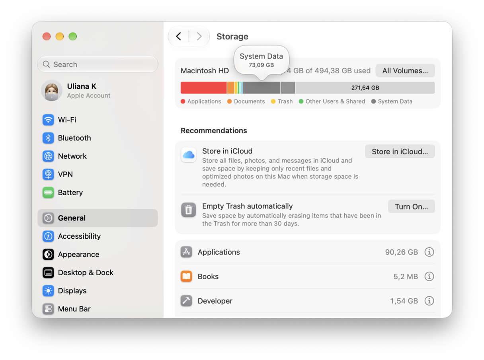Click System Data legend label
Viewport: 484px width, 360px height.
[x=395, y=101]
